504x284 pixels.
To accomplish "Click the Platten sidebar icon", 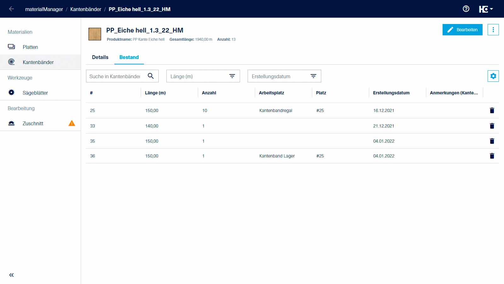I will [x=11, y=47].
